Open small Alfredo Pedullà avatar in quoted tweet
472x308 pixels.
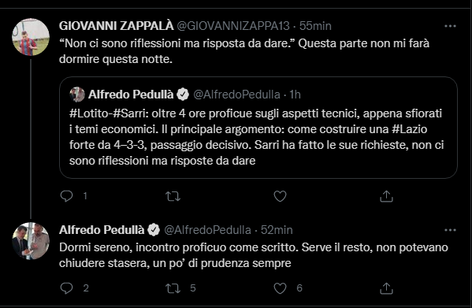77,95
